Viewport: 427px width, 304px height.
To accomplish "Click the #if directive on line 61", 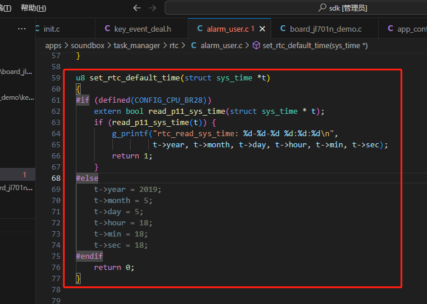I will coord(82,100).
